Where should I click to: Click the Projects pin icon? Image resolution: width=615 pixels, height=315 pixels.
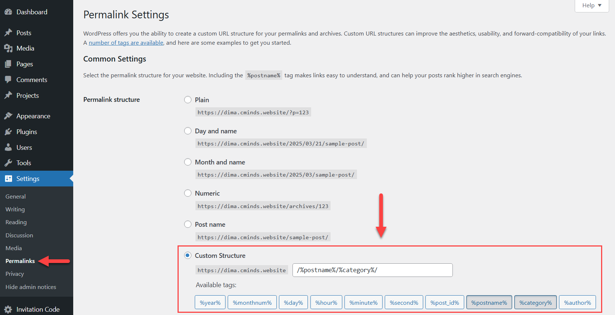click(x=8, y=96)
